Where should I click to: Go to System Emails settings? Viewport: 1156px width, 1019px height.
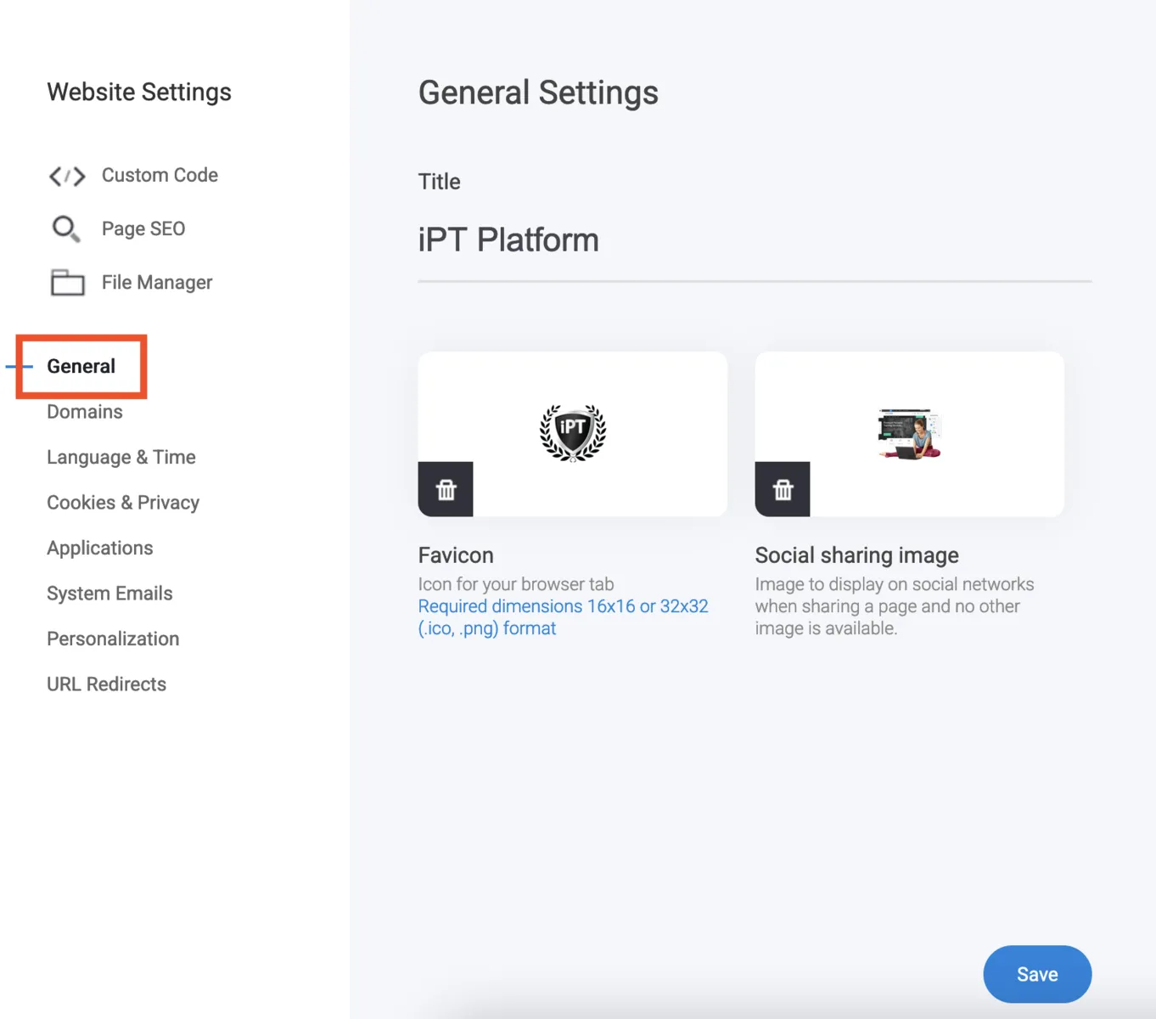click(x=109, y=593)
